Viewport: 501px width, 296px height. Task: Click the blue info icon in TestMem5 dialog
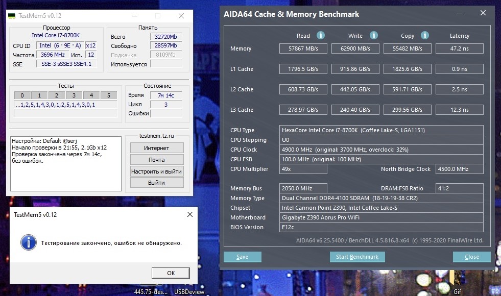pos(29,242)
